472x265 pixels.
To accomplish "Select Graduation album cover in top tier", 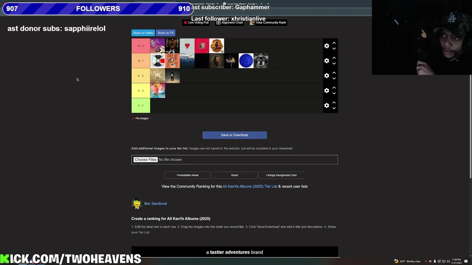I will [x=157, y=46].
